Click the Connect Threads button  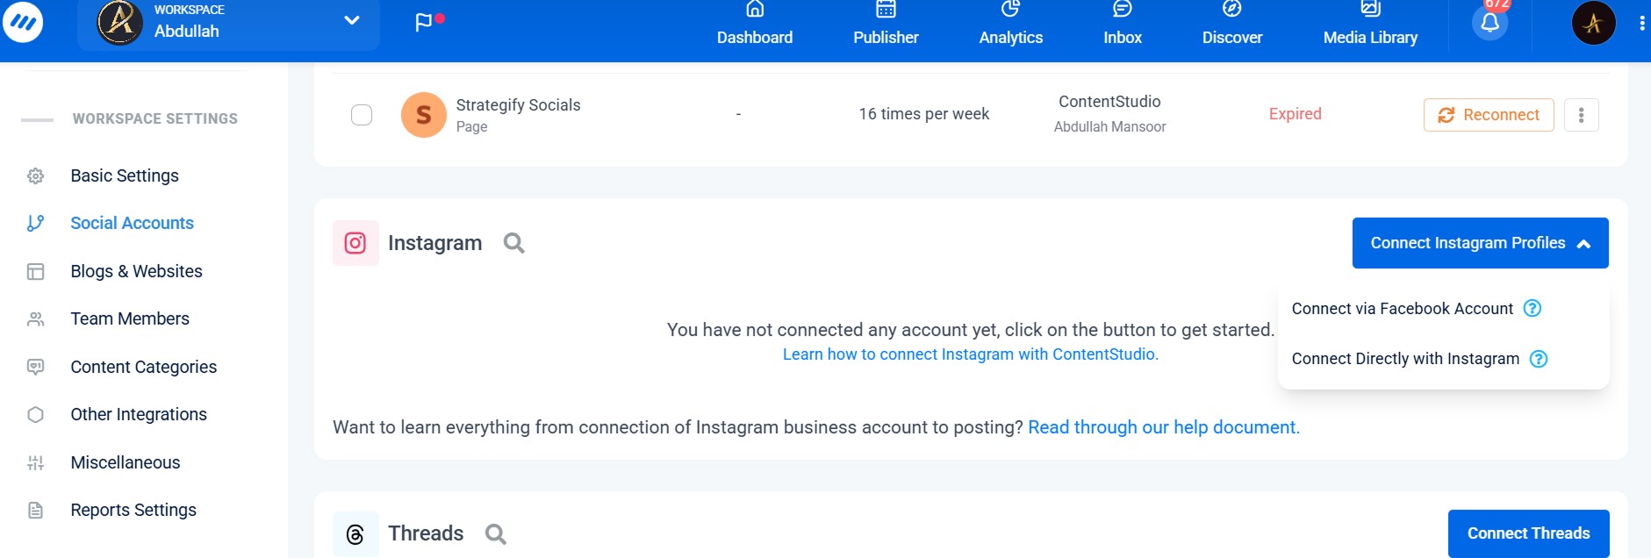[1528, 533]
